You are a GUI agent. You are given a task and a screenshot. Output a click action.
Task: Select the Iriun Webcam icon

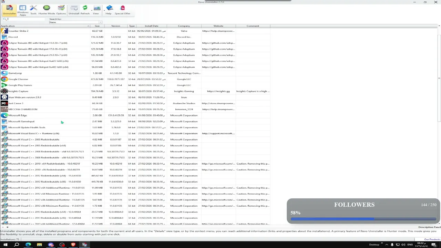[4, 97]
